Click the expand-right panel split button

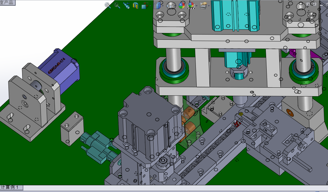[315, 4]
